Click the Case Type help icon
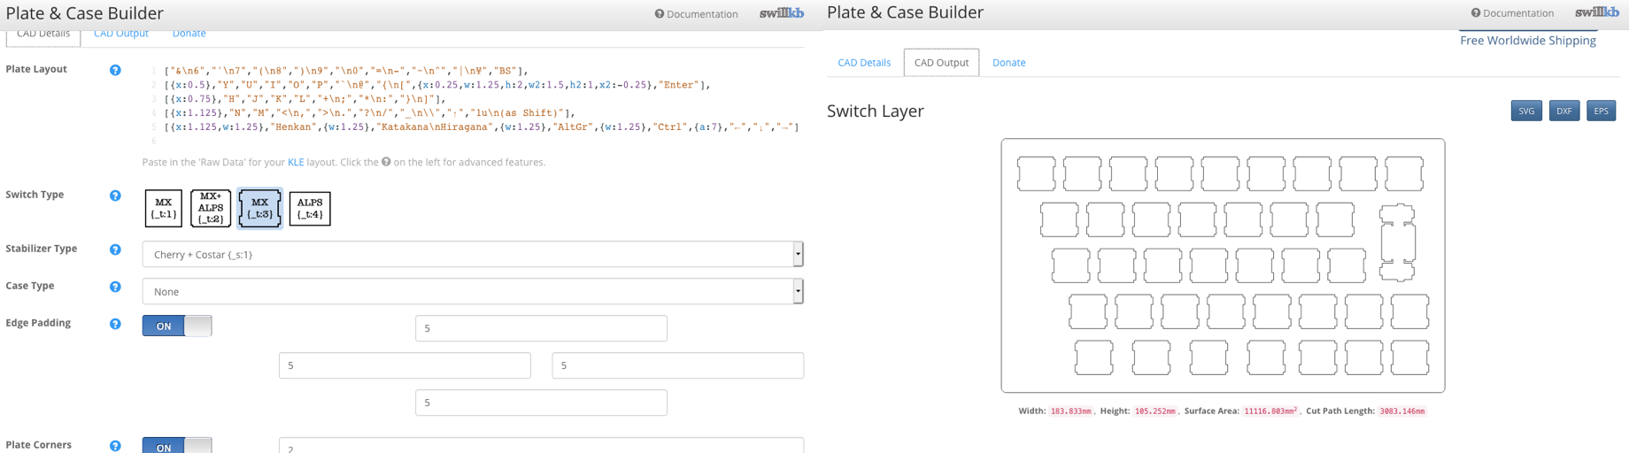Screen dimensions: 1629x453 pyautogui.click(x=115, y=287)
